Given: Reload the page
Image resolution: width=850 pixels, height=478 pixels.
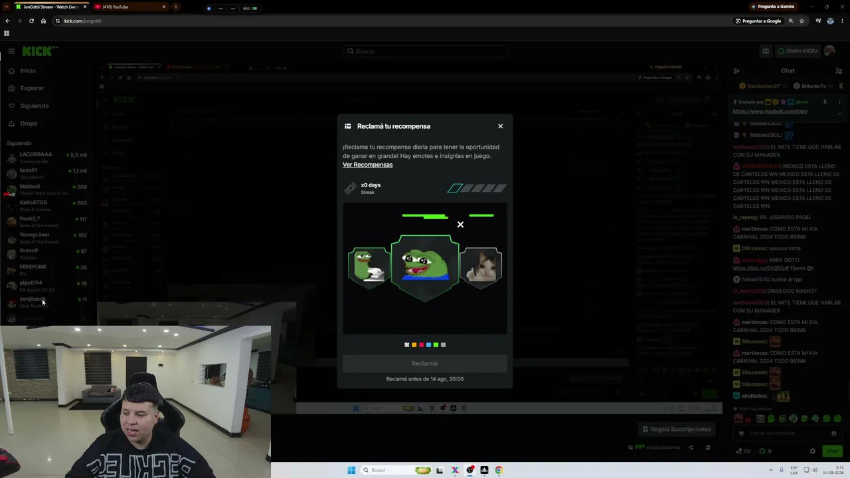Looking at the screenshot, I should tap(31, 21).
